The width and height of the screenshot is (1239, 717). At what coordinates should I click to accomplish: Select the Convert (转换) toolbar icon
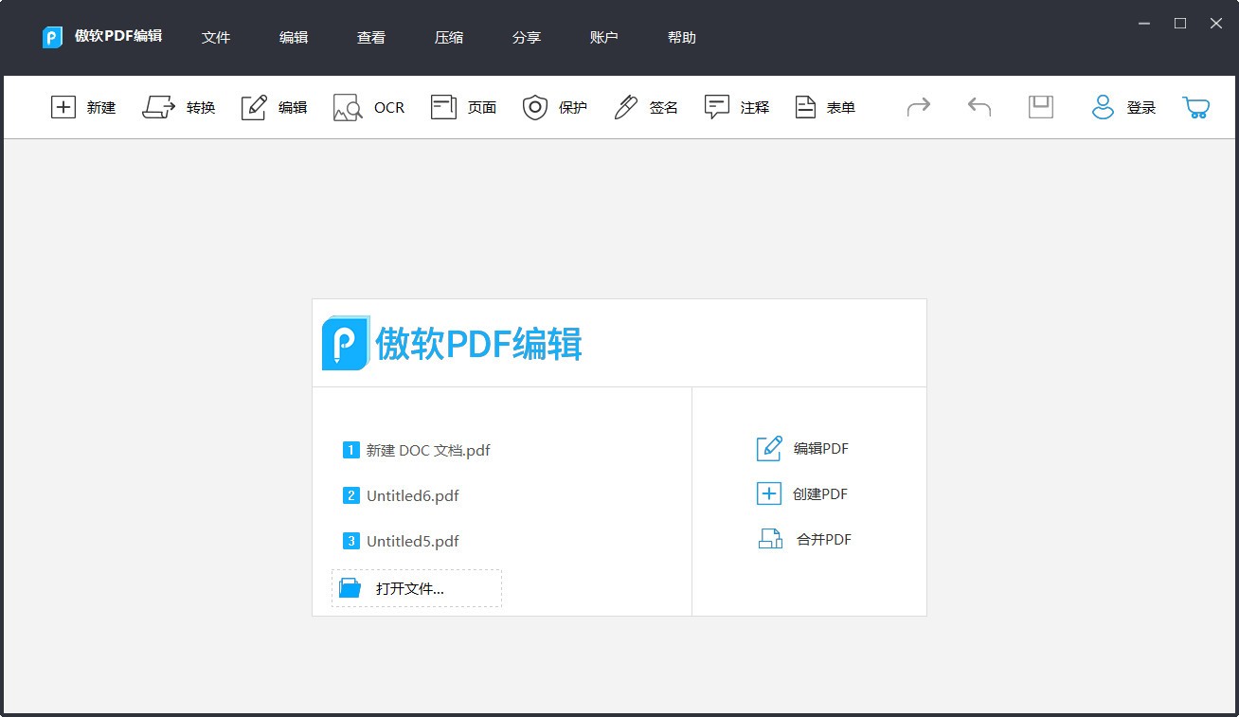point(159,107)
